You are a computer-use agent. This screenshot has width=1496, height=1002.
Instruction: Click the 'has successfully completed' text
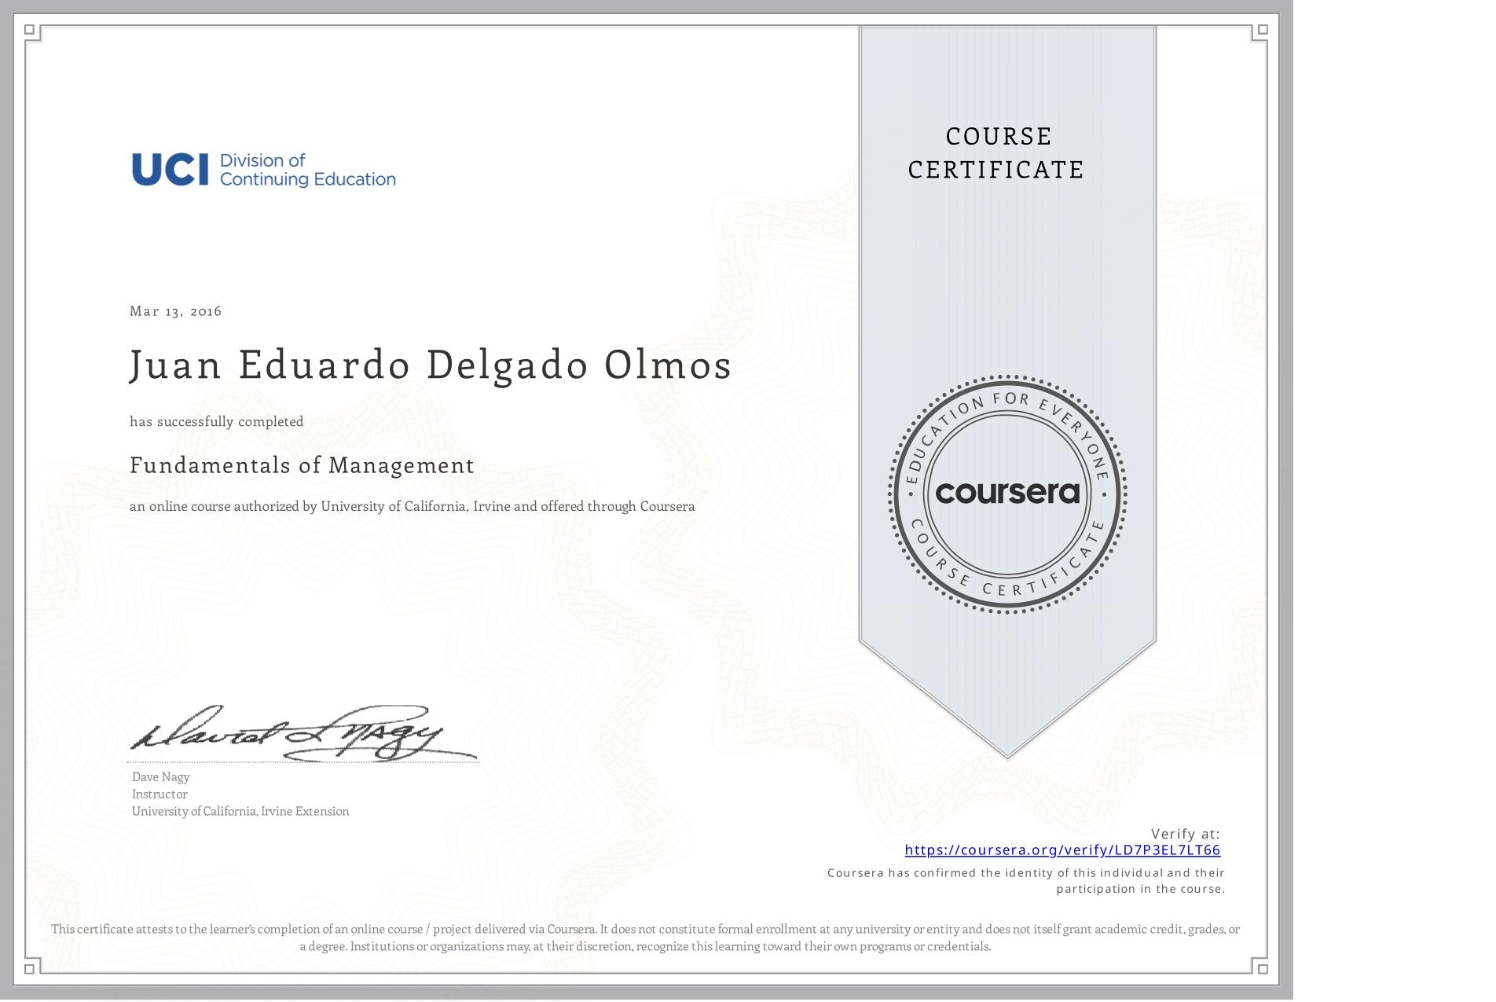[217, 422]
